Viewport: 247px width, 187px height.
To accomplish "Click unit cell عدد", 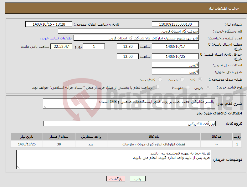I will [91, 144].
